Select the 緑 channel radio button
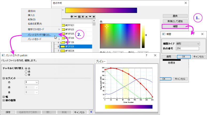The image size is (207, 115). click(26, 71)
